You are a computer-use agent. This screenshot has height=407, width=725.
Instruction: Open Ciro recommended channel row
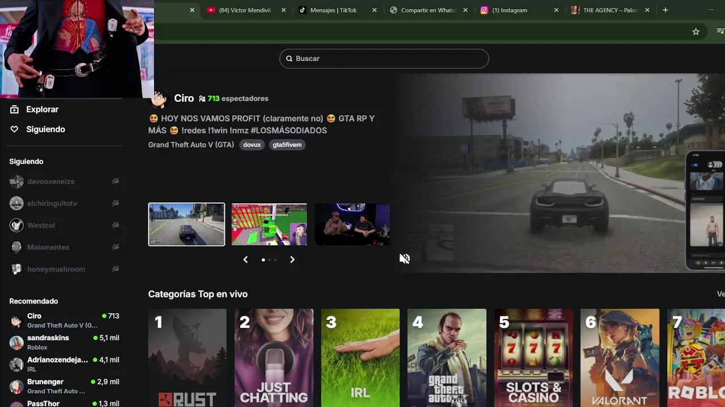coord(64,321)
